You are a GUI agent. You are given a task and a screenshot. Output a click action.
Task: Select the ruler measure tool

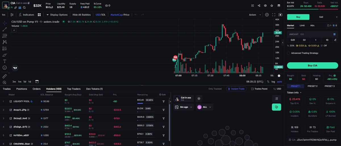[x=5, y=76]
